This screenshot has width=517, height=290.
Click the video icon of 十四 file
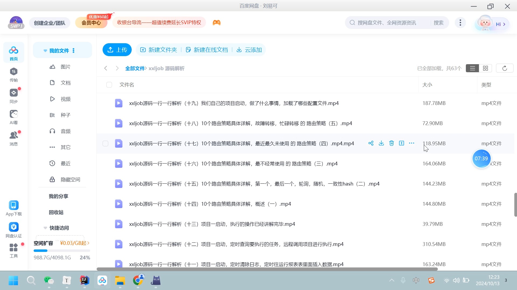pyautogui.click(x=118, y=204)
